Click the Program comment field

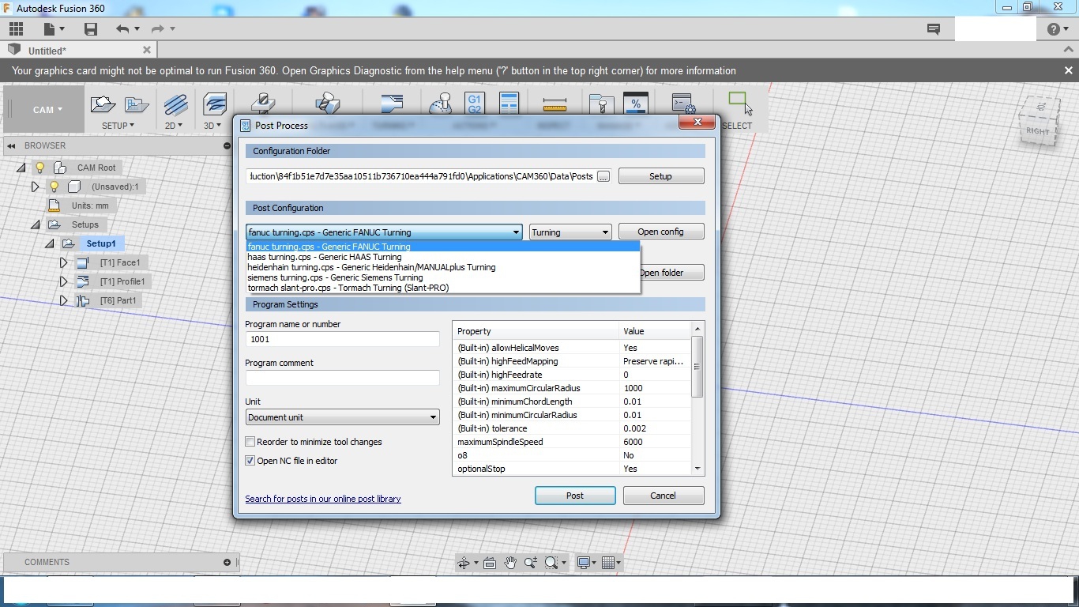342,378
